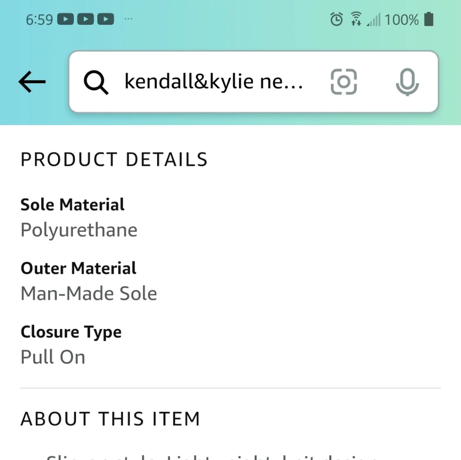
Task: Select the Pull On closure type value
Action: pyautogui.click(x=53, y=357)
